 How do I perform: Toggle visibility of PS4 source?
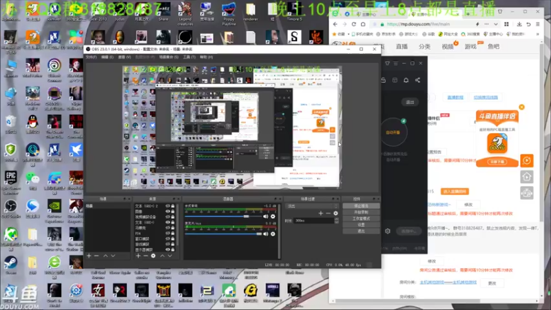167,233
